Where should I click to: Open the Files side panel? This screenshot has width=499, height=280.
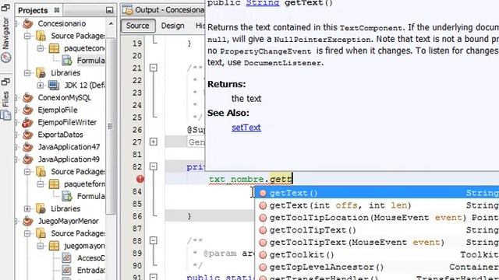coord(5,105)
